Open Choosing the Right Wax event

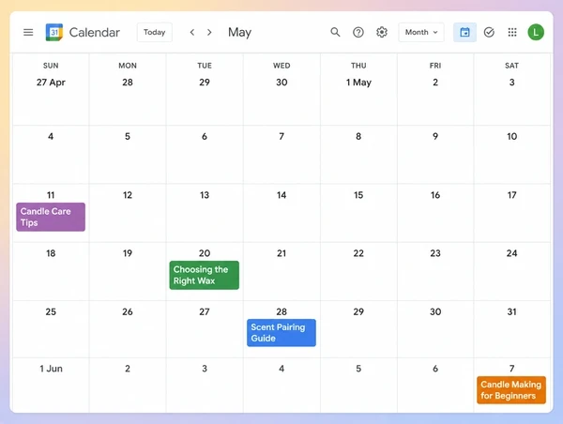click(205, 275)
